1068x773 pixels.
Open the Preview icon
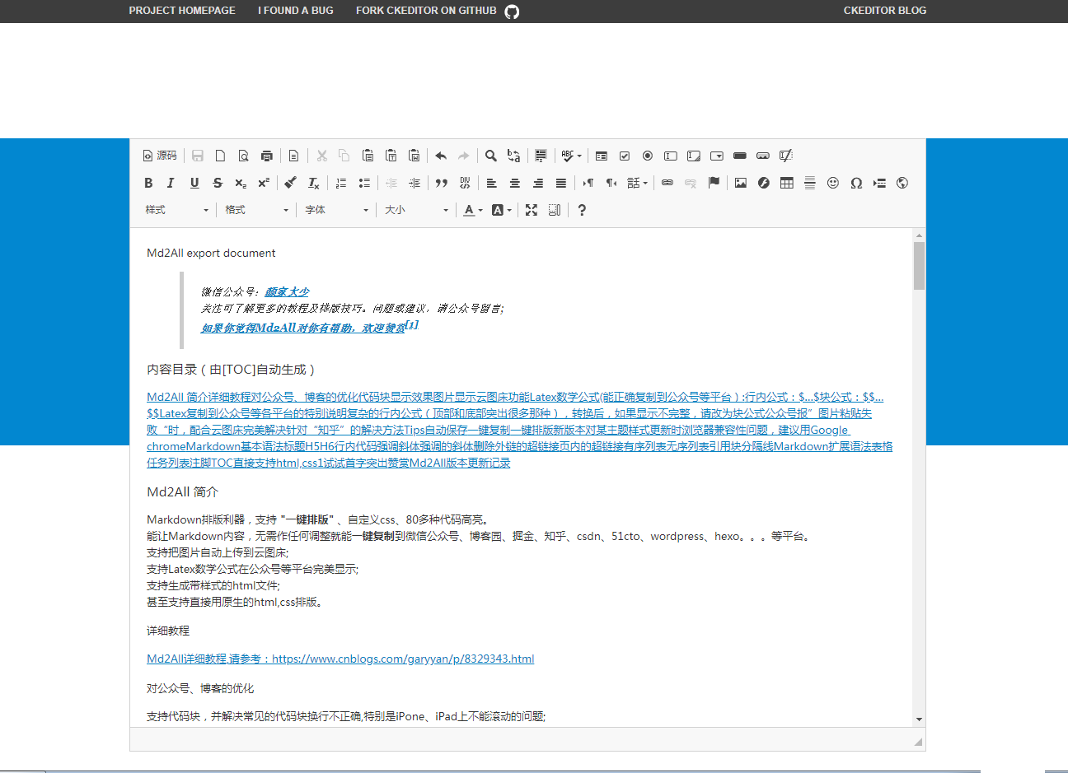243,156
